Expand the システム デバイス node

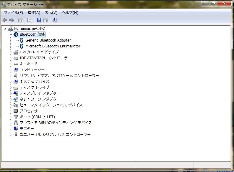point(11,82)
